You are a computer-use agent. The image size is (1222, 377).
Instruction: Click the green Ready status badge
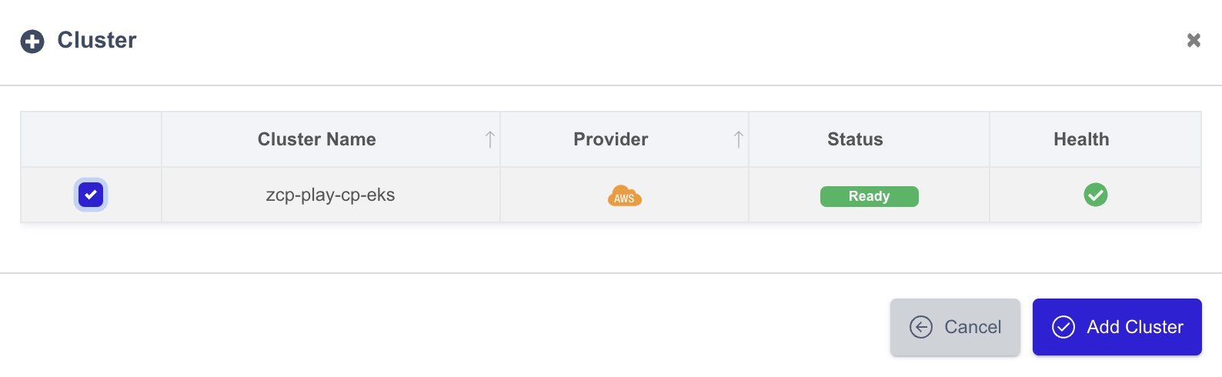click(x=870, y=196)
